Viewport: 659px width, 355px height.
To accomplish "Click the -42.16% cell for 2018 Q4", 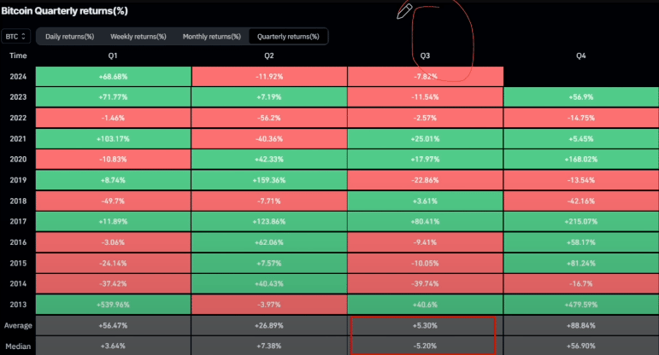I will point(581,201).
